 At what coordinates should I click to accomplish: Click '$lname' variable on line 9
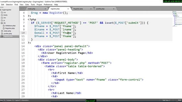[x=39, y=29]
